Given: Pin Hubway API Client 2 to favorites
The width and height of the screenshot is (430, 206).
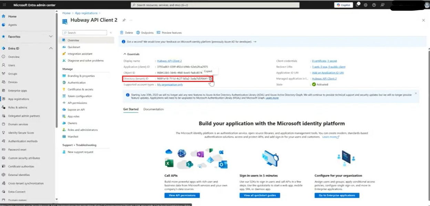Looking at the screenshot, I should coord(124,20).
